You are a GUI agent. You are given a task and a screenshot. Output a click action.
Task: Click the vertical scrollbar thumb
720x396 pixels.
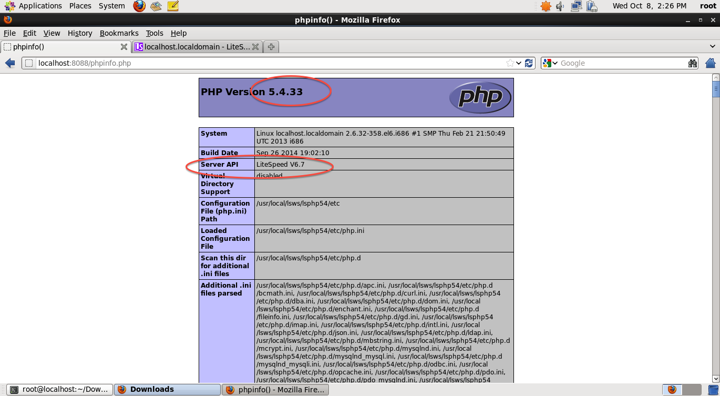click(x=715, y=89)
